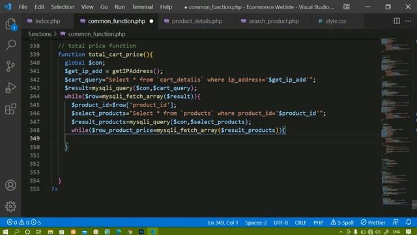Click $cart_query variable on line 342
Screen dimensions: 417x235
[83, 80]
